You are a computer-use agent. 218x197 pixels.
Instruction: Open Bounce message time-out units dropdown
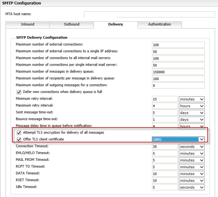(x=192, y=119)
